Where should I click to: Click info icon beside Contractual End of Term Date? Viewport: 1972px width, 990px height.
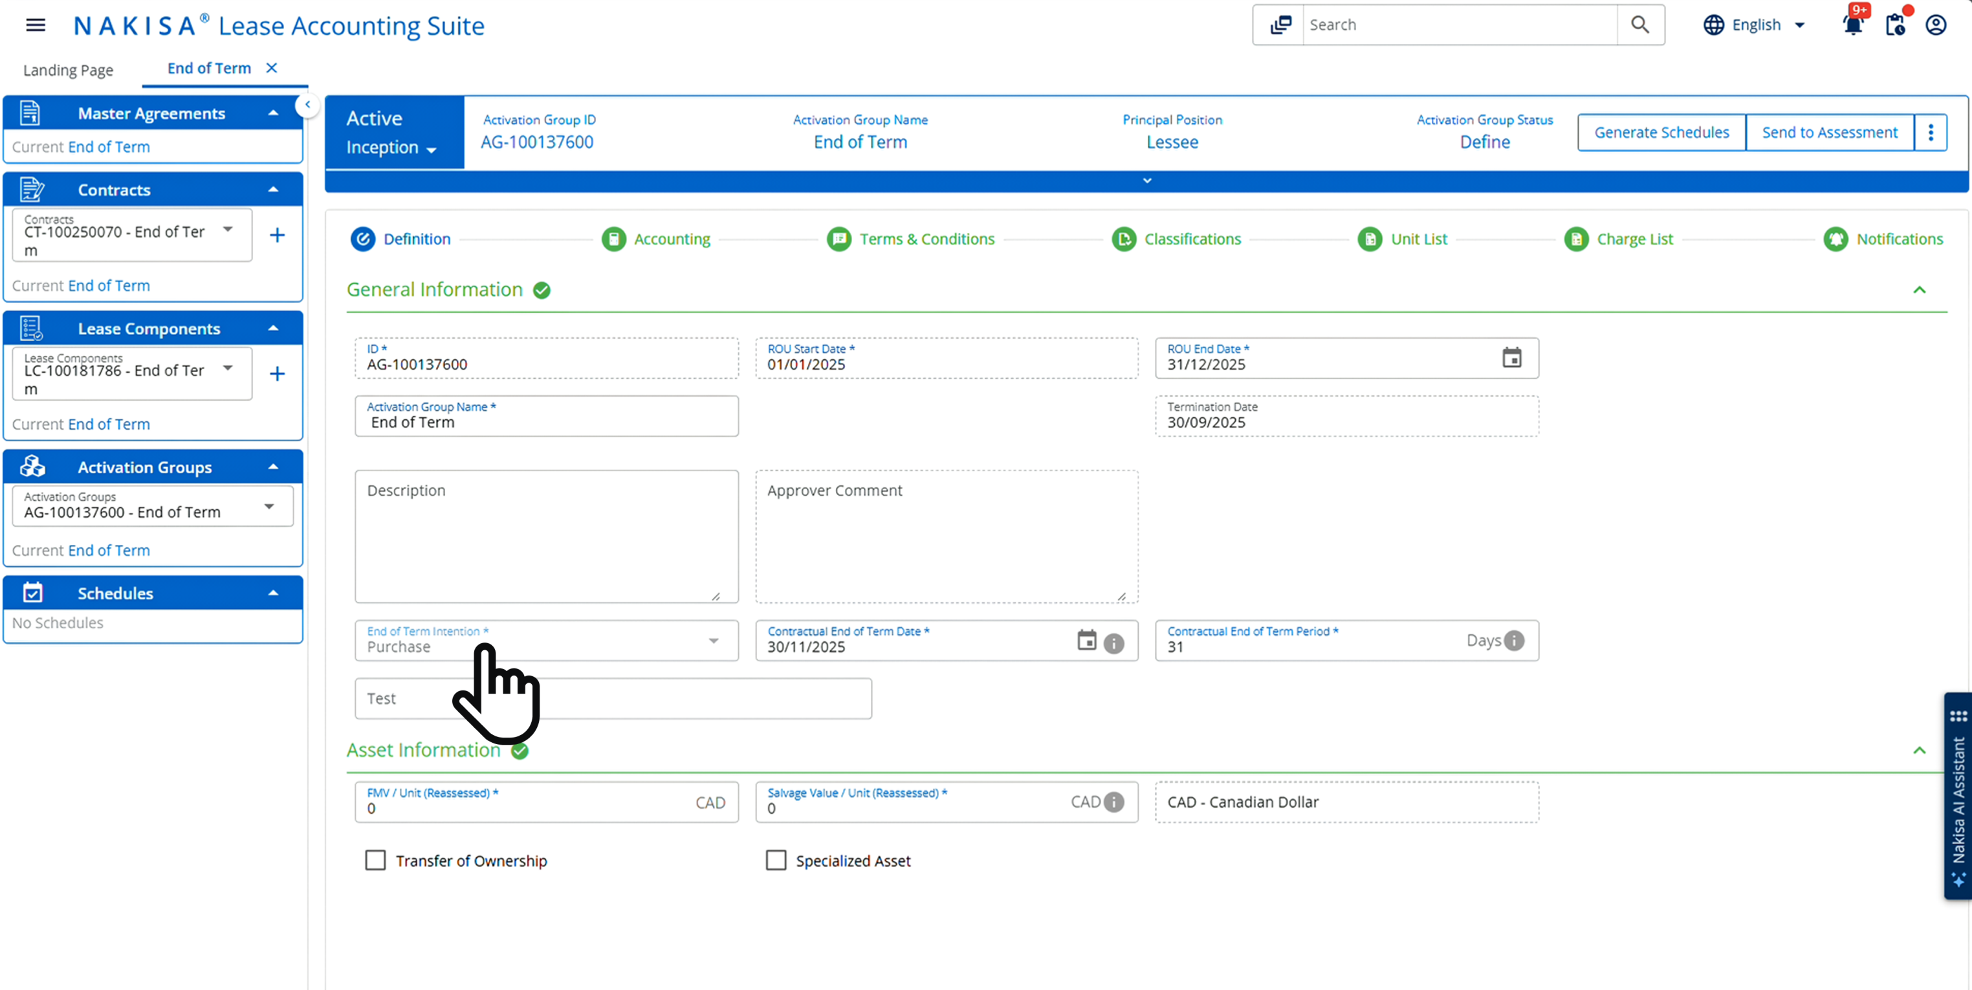(1115, 643)
